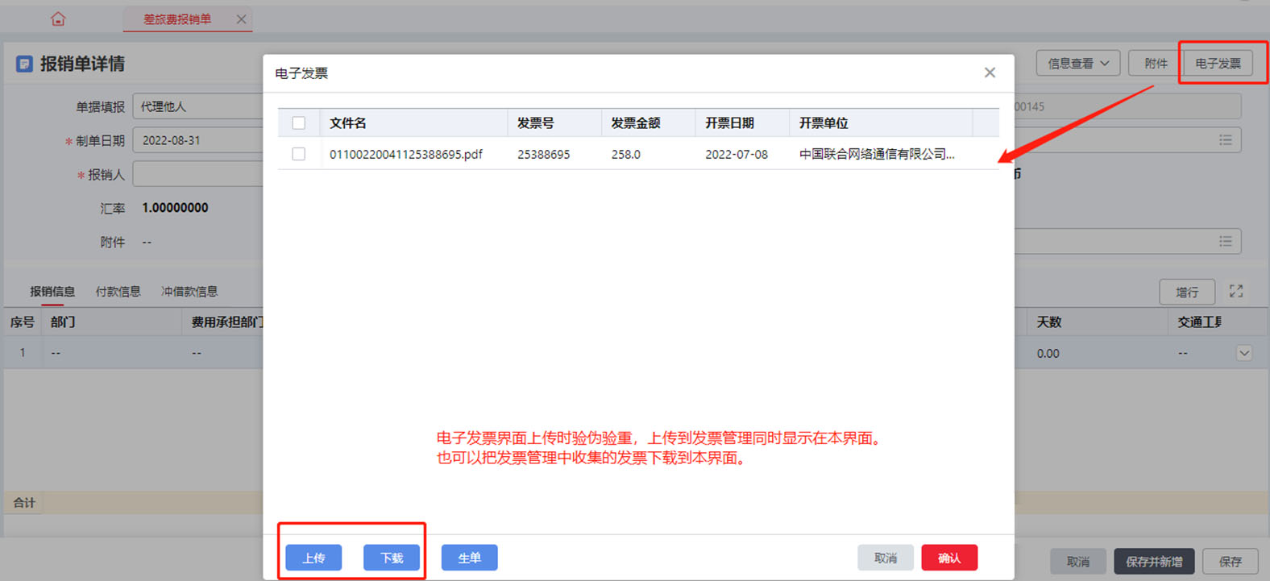Click the 代理他人 field

click(x=198, y=106)
